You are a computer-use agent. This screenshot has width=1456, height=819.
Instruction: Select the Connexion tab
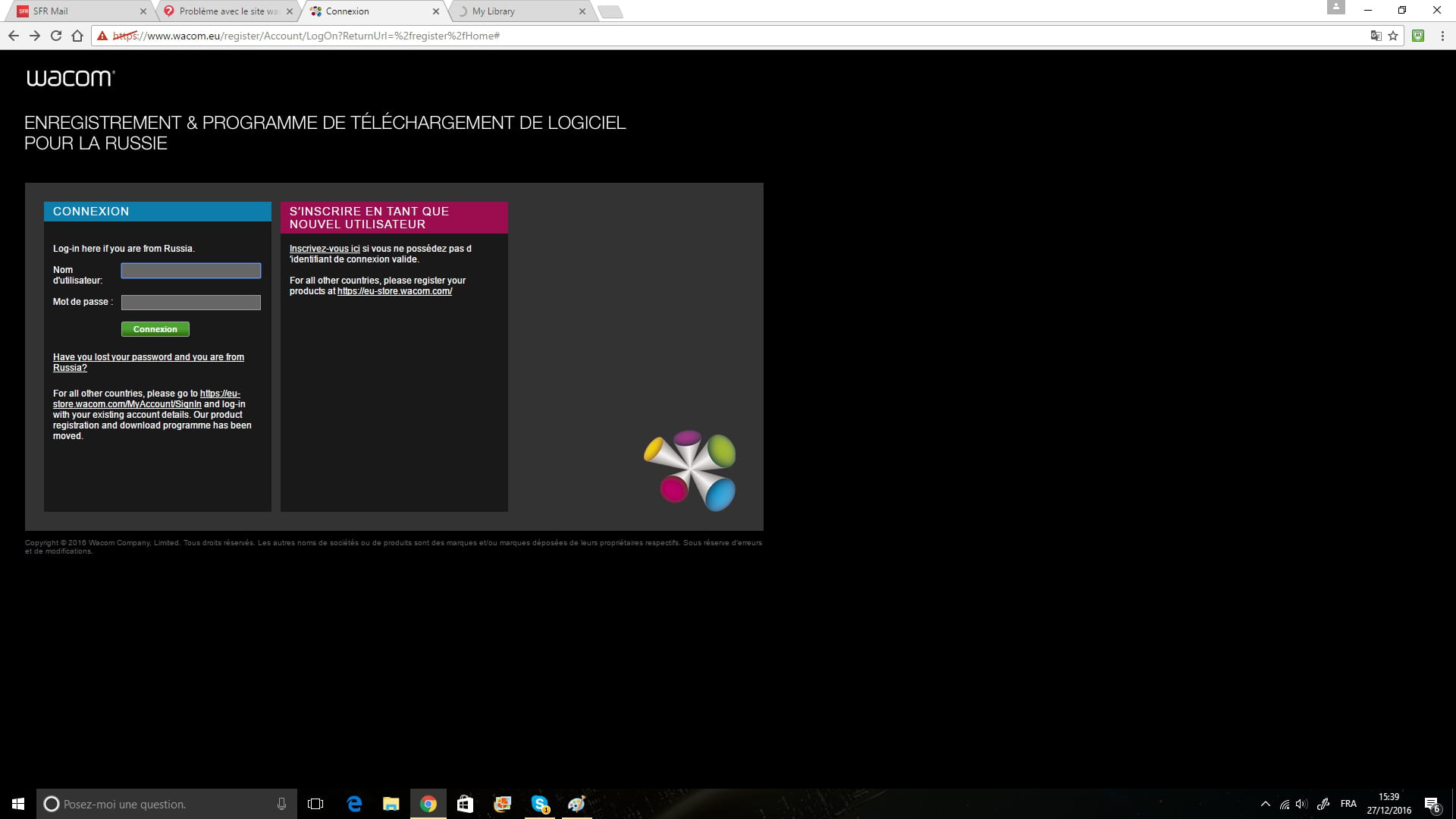(374, 11)
